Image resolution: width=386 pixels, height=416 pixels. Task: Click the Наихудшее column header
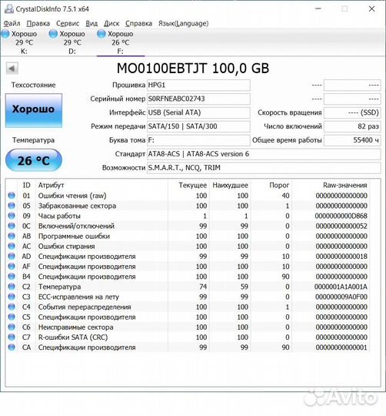coord(231,185)
